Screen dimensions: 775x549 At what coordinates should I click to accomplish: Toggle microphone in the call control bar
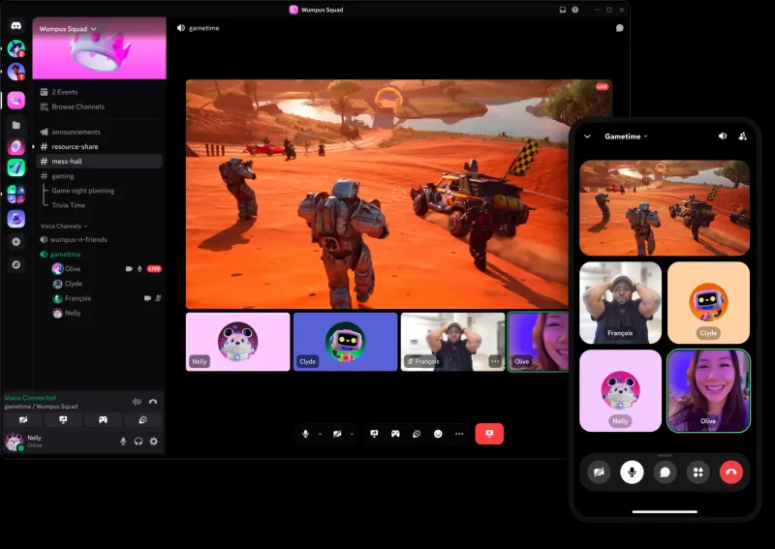(305, 434)
